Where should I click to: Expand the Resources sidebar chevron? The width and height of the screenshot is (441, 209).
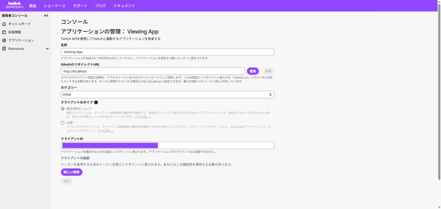47,49
